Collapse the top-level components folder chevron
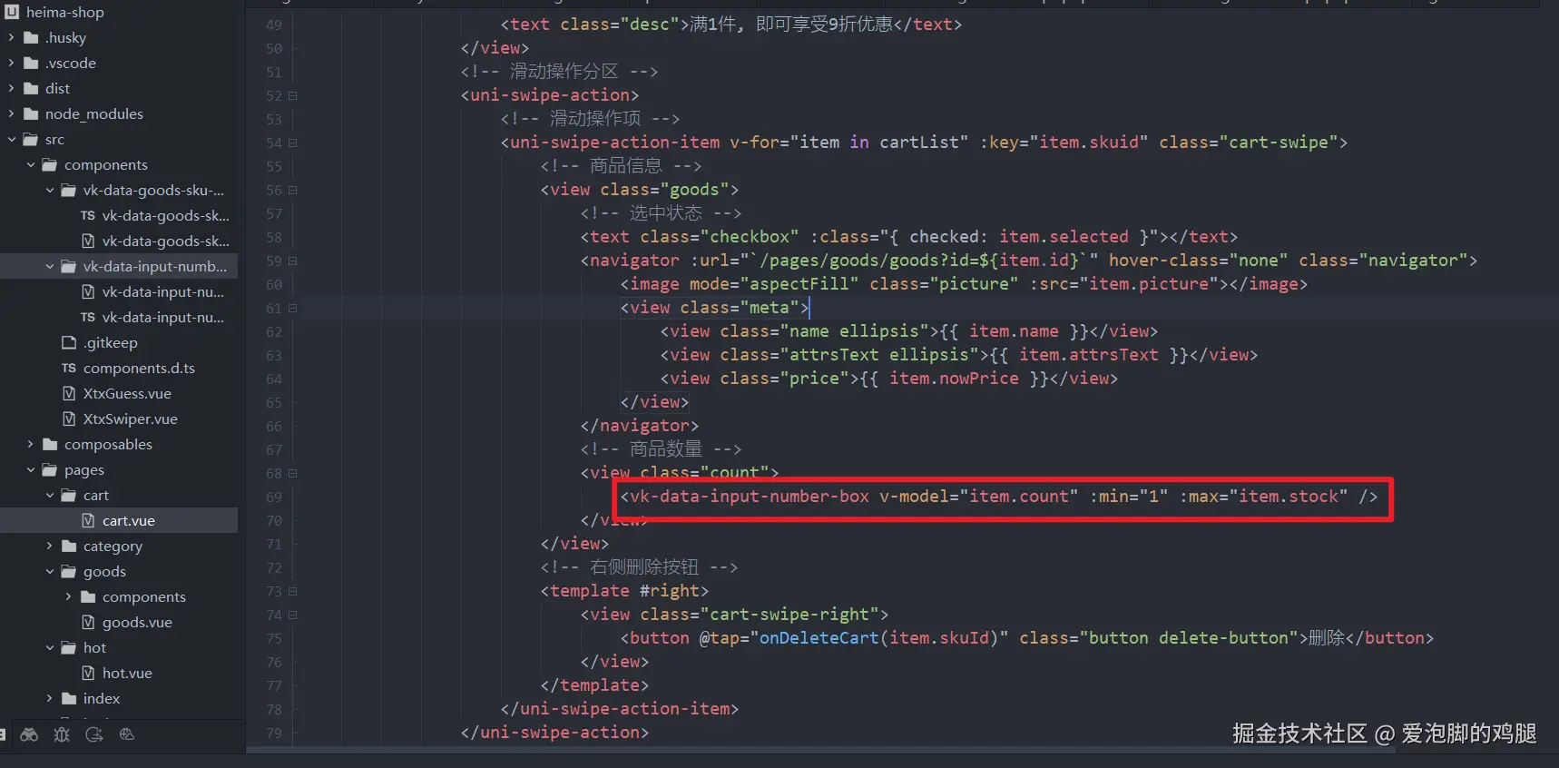Screen dimensions: 1559x768 point(30,164)
